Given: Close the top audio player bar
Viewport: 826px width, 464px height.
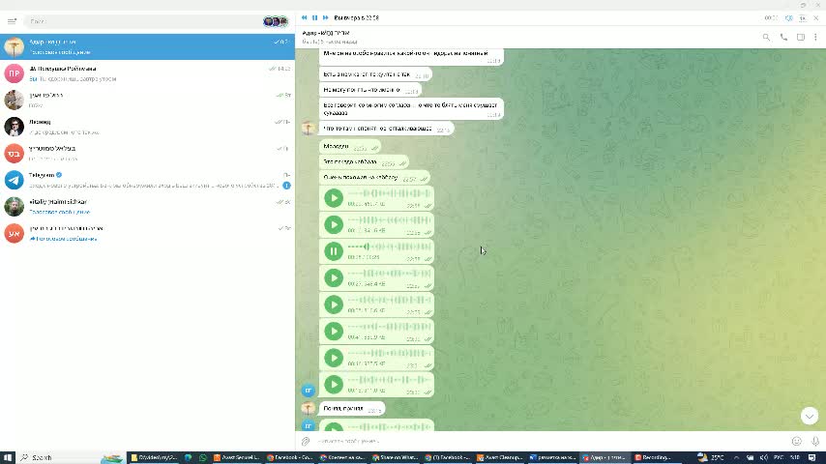Looking at the screenshot, I should coord(816,17).
